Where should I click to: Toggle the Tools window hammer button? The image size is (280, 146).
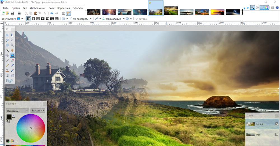click(253, 8)
